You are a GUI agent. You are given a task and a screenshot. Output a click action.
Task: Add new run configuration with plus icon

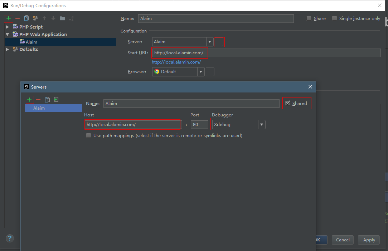tap(9, 18)
